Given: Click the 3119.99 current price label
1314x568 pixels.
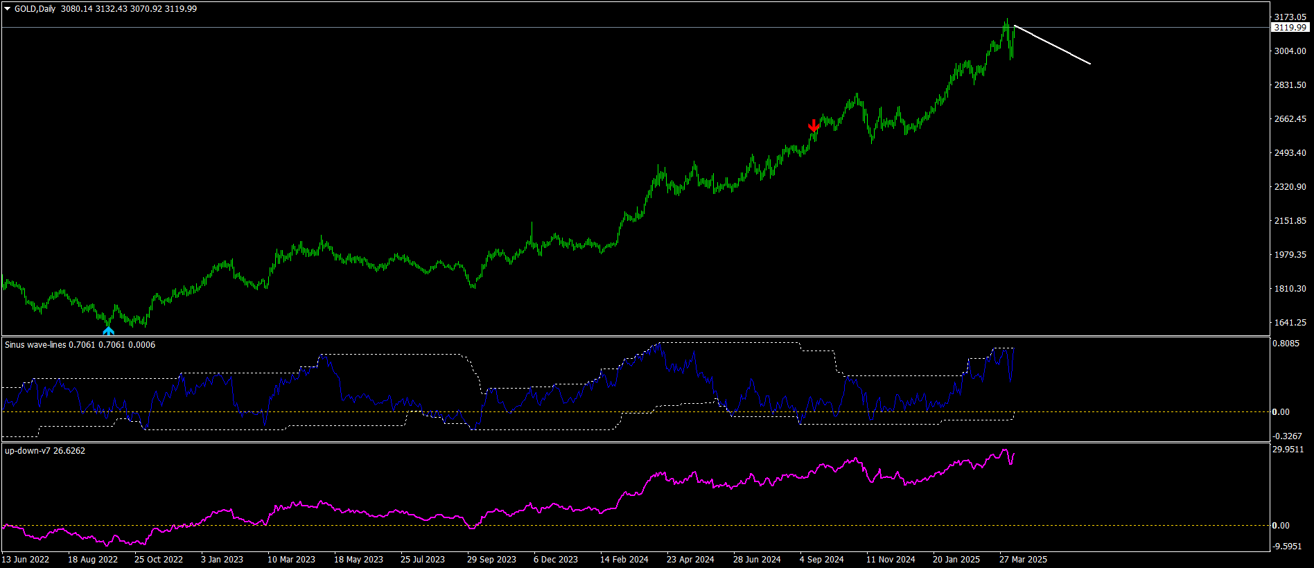Looking at the screenshot, I should coord(1290,28).
